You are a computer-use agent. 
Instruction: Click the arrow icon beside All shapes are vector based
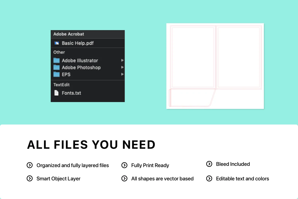124,178
